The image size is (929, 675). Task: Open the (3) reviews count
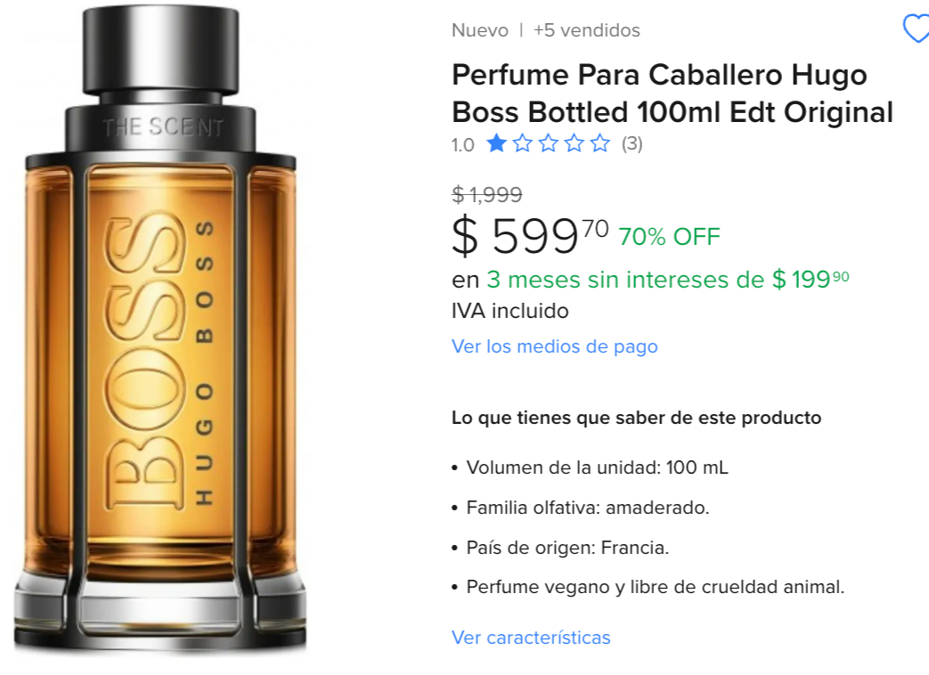[x=632, y=143]
